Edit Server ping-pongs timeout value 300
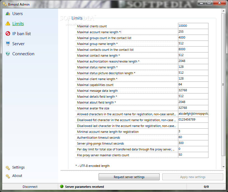This screenshot has height=192, width=228. (193, 143)
